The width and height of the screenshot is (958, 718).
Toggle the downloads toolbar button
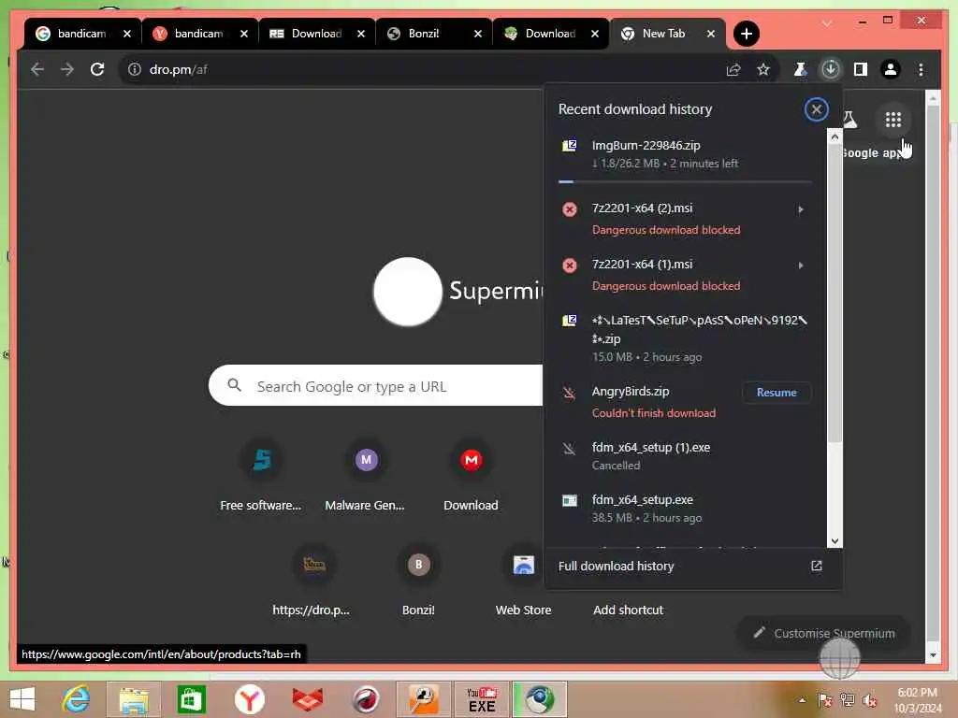pyautogui.click(x=831, y=69)
